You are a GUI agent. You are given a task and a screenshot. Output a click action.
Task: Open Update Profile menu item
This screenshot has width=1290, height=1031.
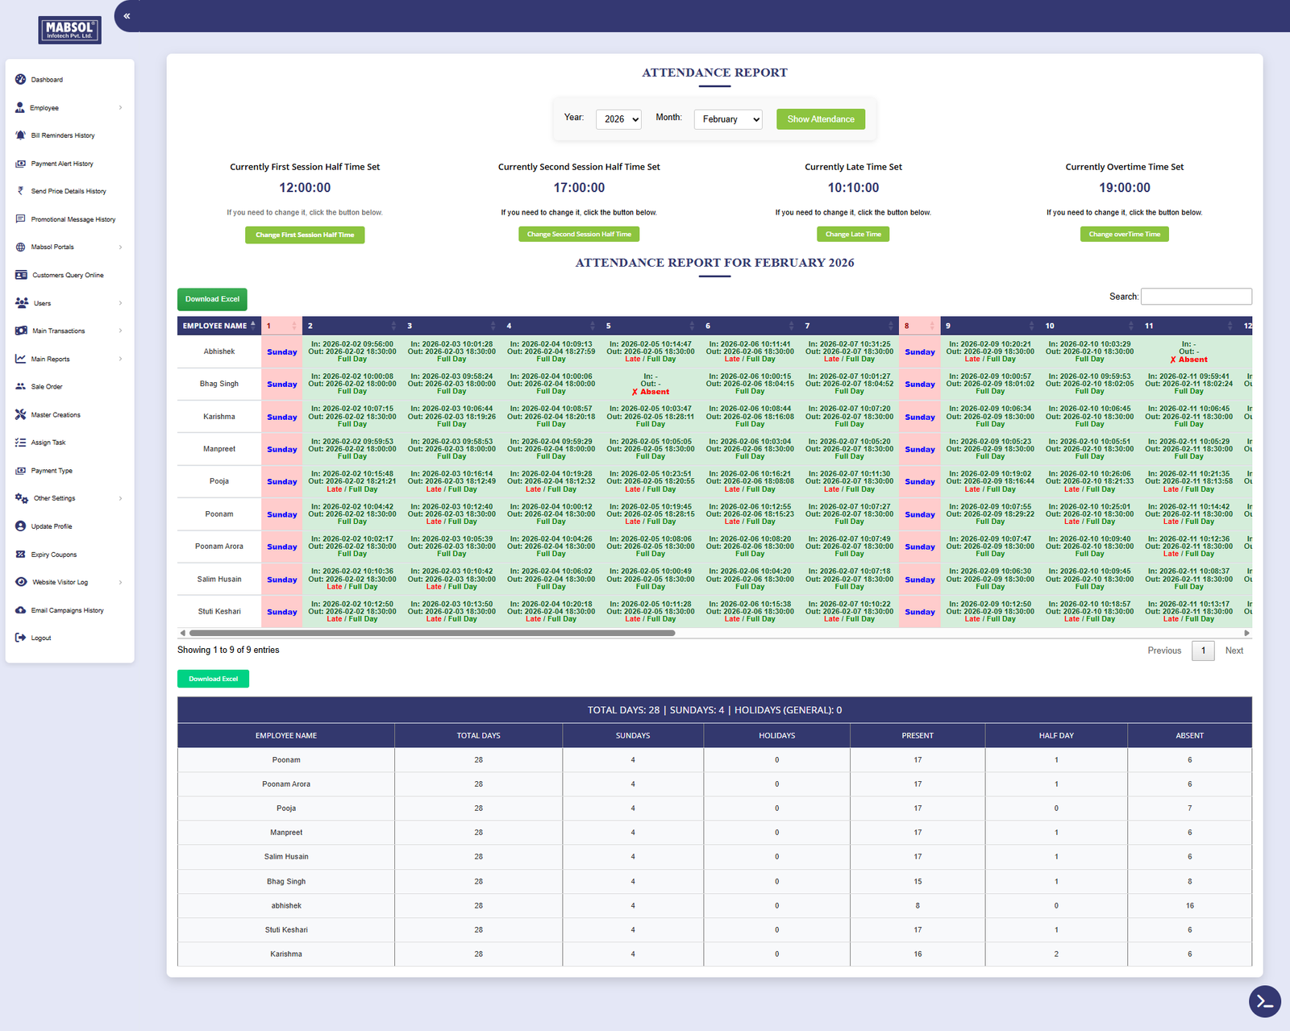point(52,526)
